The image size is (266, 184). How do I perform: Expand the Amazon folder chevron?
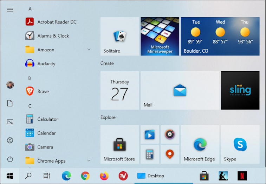89,50
